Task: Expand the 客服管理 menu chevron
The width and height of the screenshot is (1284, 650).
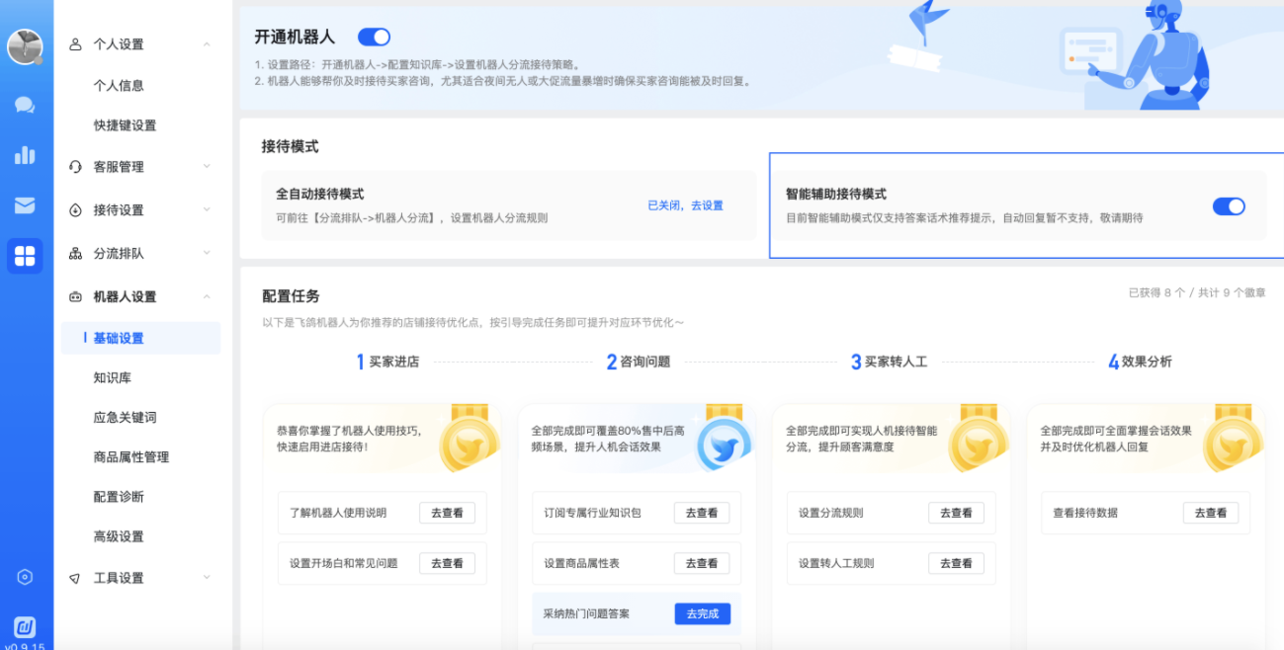Action: point(207,167)
